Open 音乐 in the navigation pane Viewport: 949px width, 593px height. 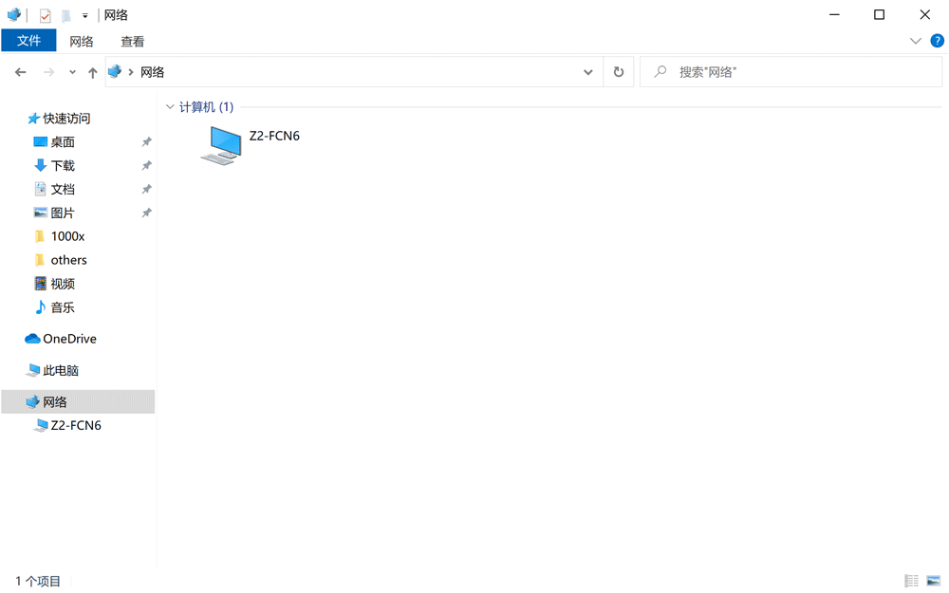63,307
